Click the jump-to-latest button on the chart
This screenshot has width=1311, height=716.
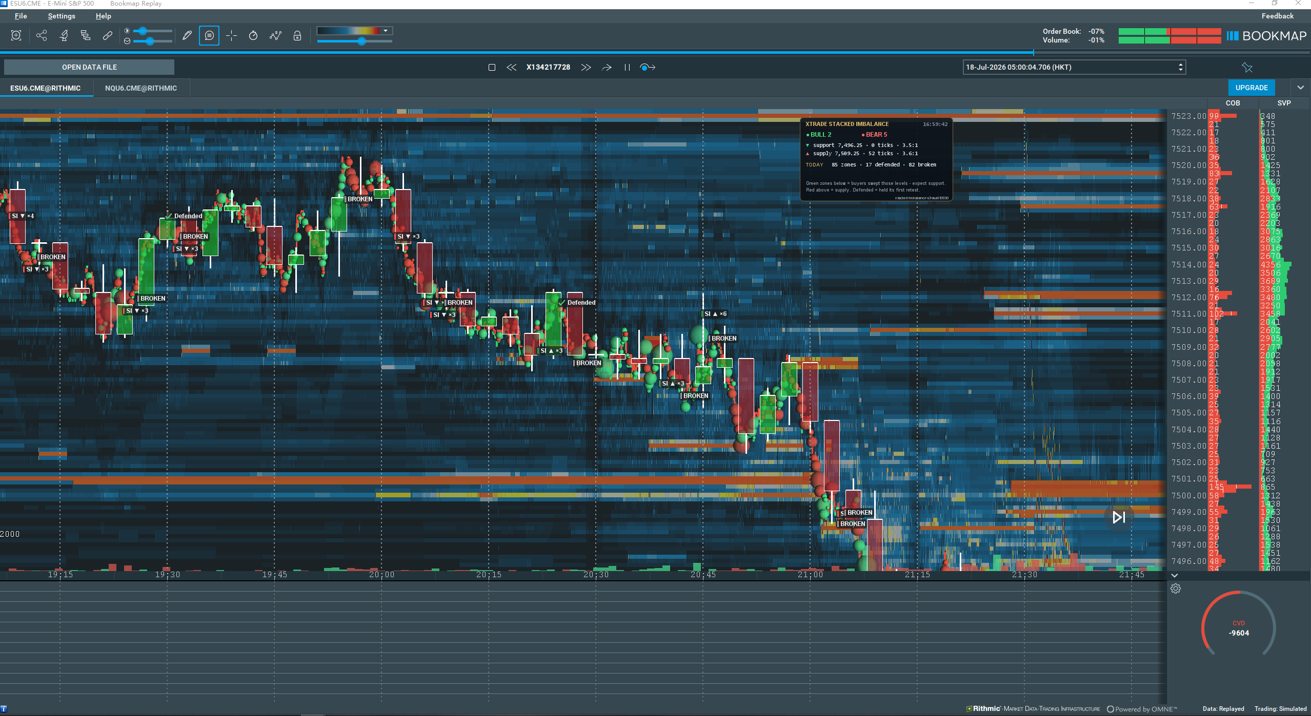click(1119, 517)
